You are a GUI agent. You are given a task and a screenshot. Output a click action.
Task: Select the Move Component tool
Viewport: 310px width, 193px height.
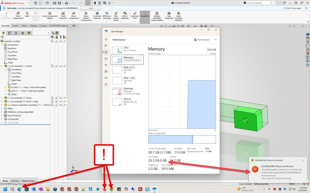pos(74,15)
